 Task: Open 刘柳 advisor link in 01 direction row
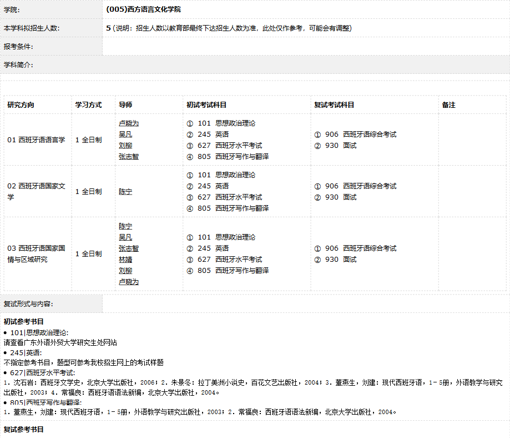click(125, 146)
